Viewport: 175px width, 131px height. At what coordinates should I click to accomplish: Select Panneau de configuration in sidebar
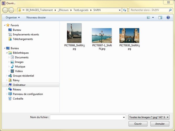[28, 94]
